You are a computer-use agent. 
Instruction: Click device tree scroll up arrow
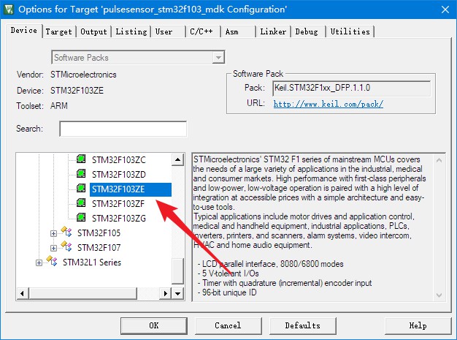pyautogui.click(x=177, y=159)
